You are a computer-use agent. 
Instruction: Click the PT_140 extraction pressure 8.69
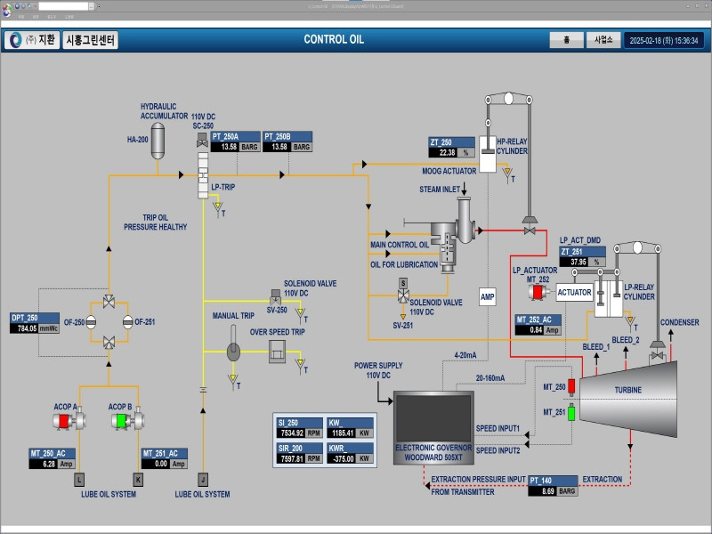542,491
